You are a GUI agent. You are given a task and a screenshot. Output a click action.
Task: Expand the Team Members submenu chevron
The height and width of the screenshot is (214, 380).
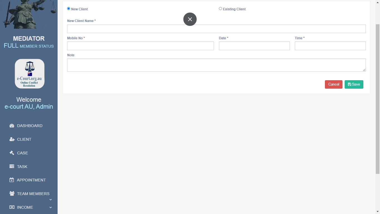51,200
